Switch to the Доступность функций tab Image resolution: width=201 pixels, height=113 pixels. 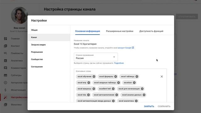(151, 31)
